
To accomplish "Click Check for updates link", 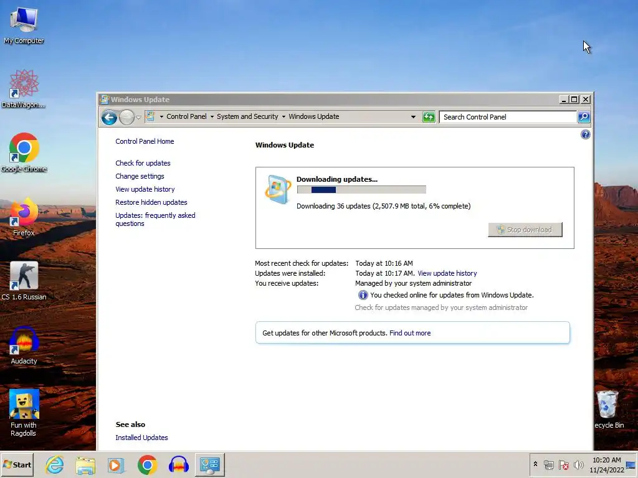I will point(143,163).
